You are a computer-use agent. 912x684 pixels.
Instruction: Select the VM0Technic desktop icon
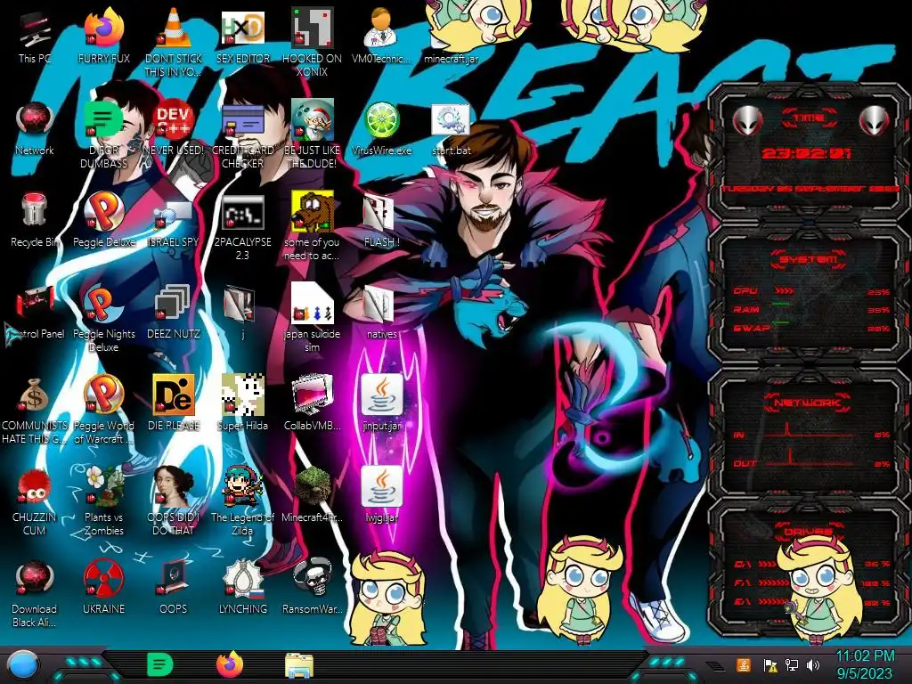point(381,28)
